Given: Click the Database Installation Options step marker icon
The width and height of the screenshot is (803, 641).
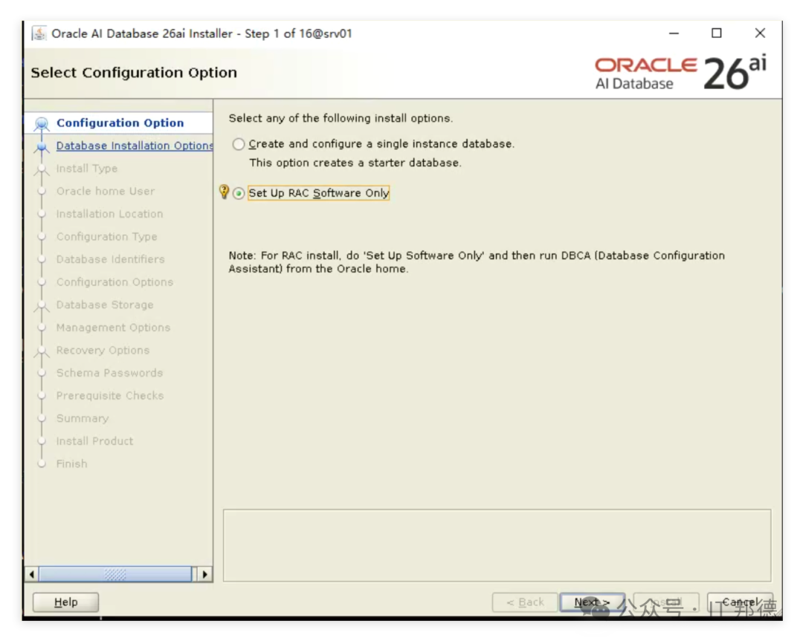Looking at the screenshot, I should coord(42,147).
